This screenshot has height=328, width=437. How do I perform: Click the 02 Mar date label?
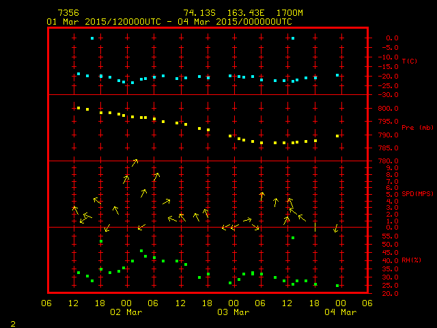click(x=126, y=312)
